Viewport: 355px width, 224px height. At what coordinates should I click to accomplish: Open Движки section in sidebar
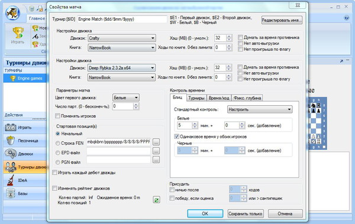25,154
